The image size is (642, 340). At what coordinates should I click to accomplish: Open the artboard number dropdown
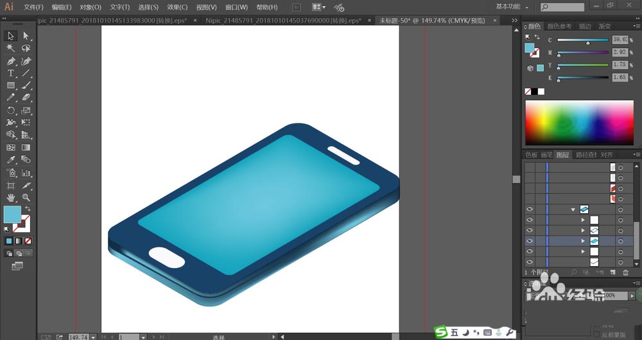tap(143, 337)
